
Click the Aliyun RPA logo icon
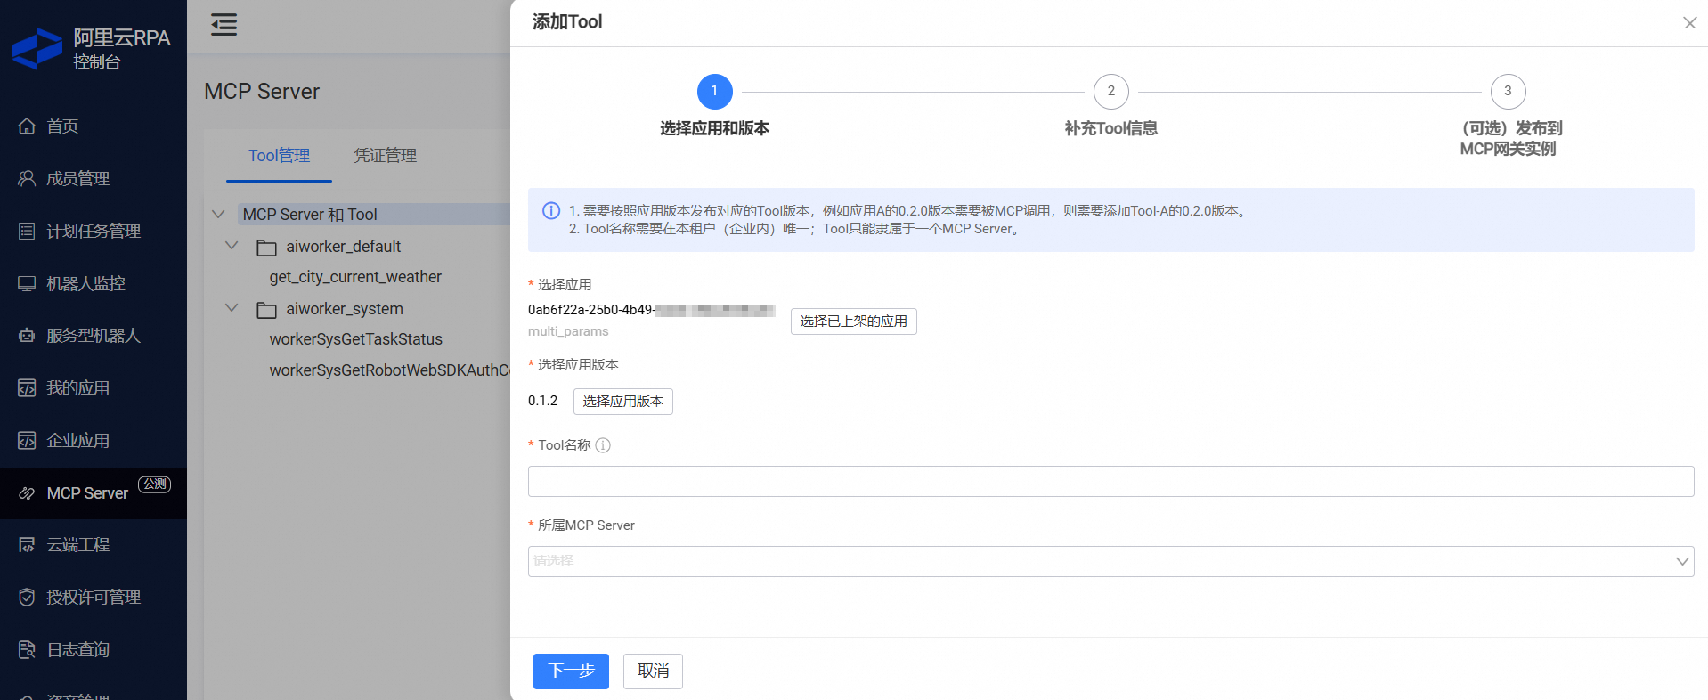click(37, 49)
